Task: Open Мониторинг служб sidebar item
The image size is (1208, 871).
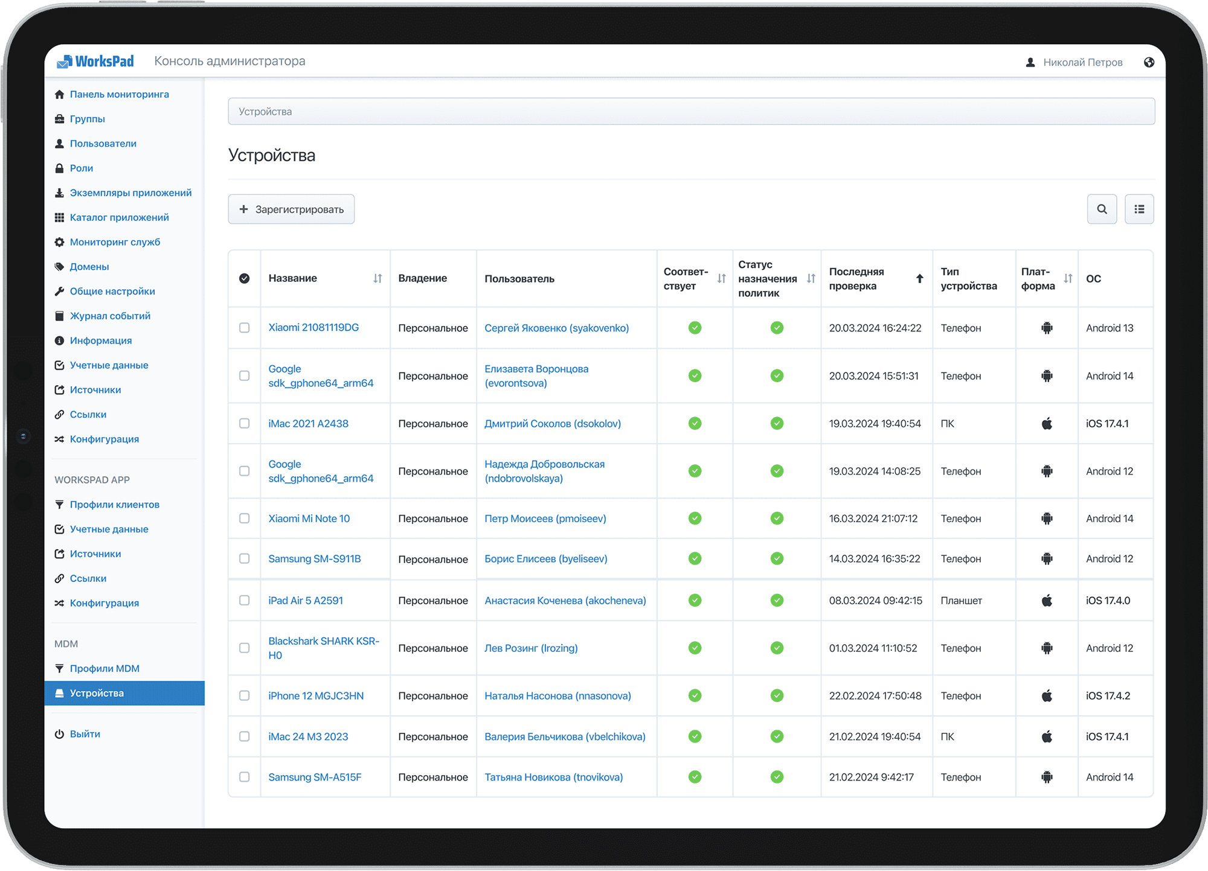Action: click(115, 242)
